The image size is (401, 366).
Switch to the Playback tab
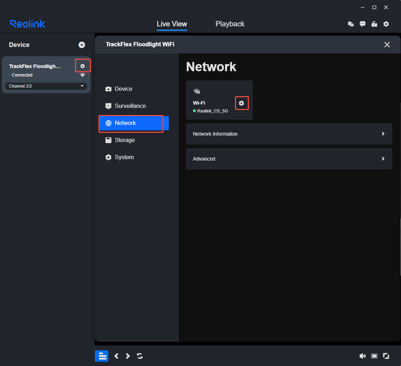[x=230, y=24]
